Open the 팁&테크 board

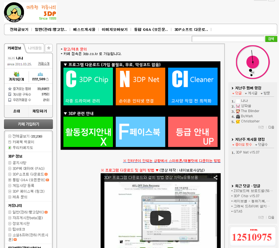pyautogui.click(x=19, y=229)
